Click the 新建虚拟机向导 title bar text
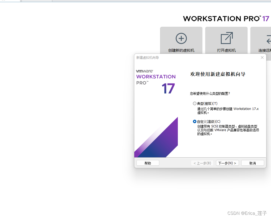The image size is (271, 218). tap(147, 57)
